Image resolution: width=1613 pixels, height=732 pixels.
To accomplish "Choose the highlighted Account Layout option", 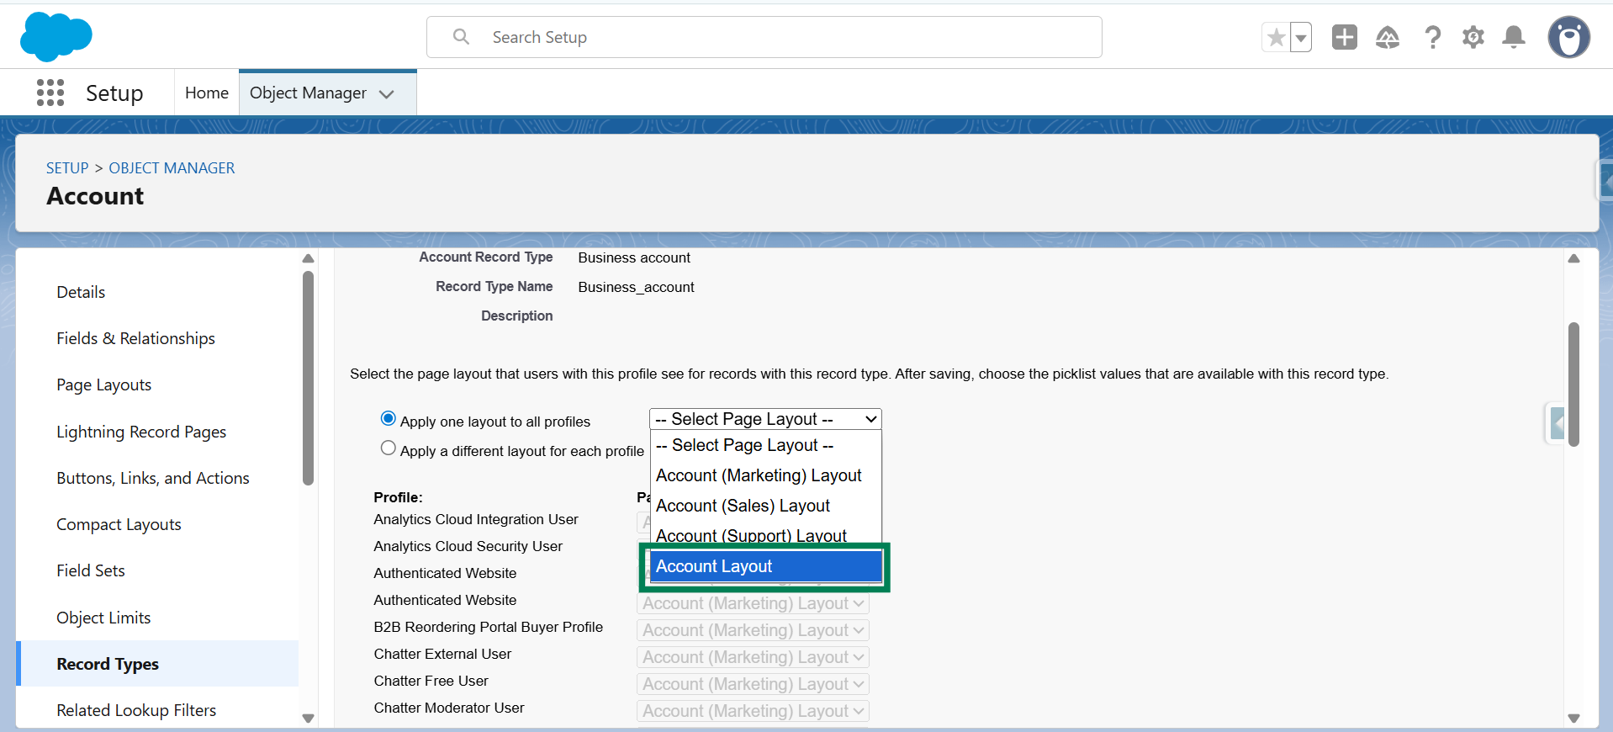I will point(765,566).
